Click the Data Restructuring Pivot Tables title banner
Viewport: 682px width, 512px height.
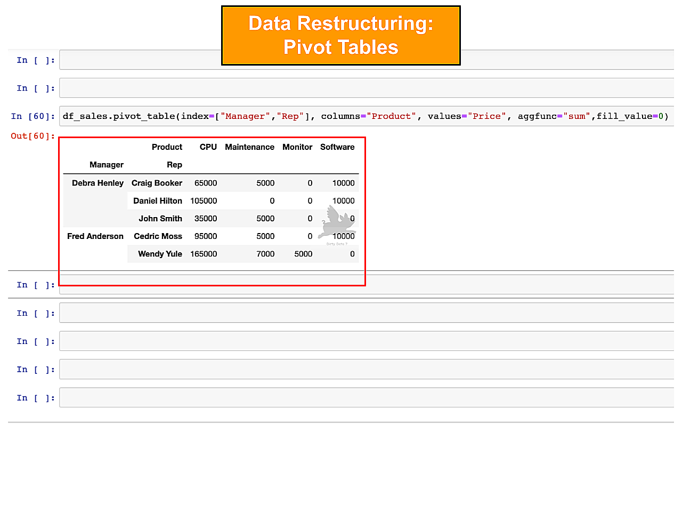pos(341,36)
